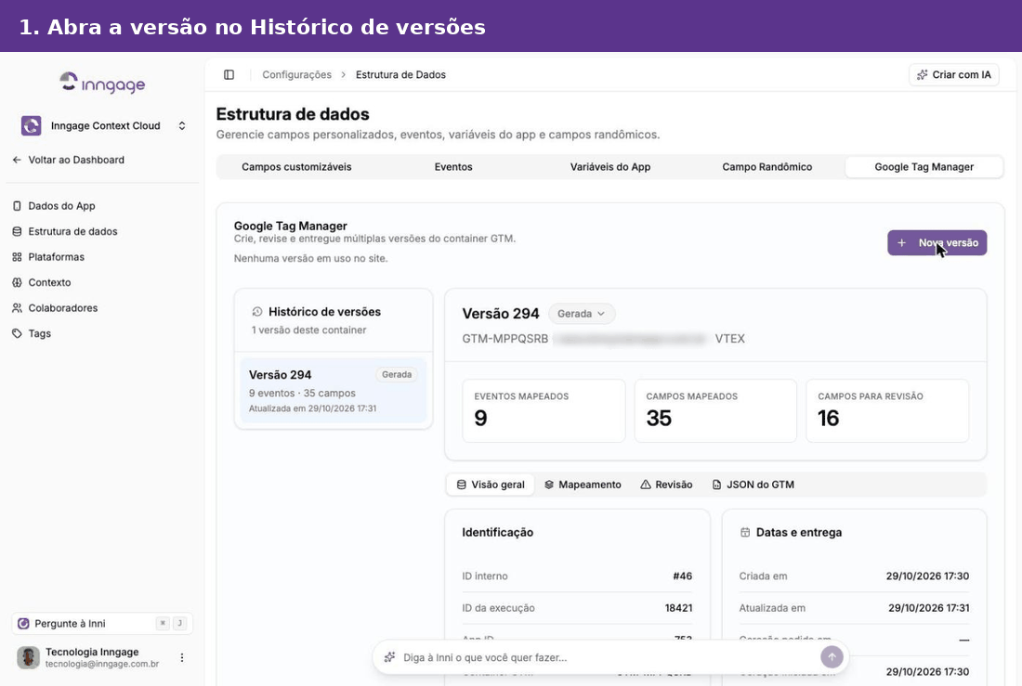Viewport: 1022px width, 686px height.
Task: Open the Mapeamento tab
Action: click(583, 485)
